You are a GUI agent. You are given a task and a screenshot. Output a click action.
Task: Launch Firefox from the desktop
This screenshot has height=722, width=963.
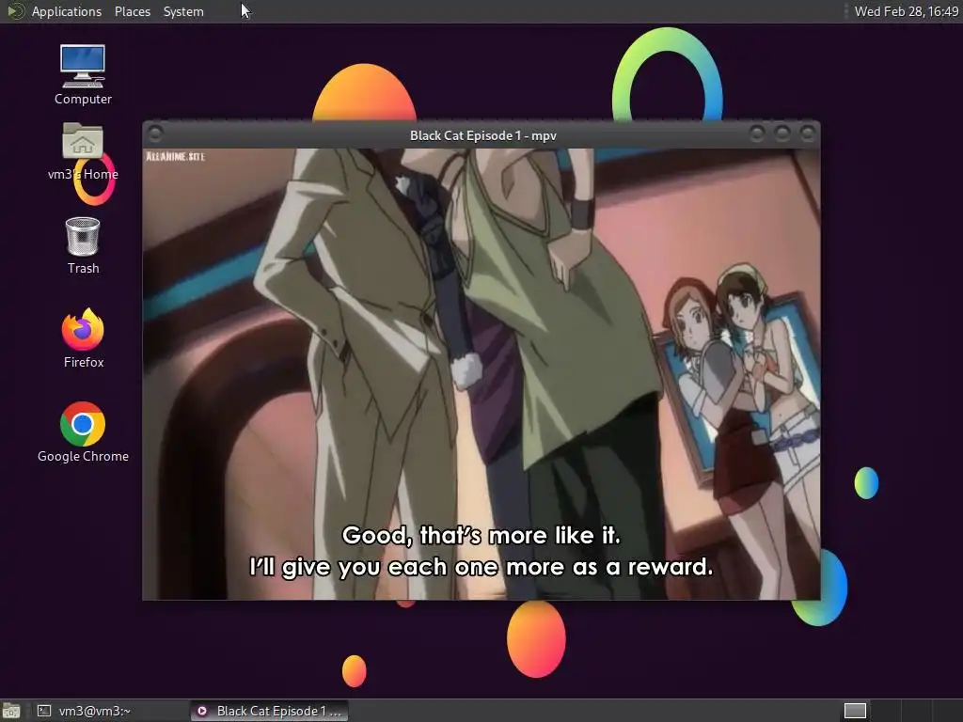click(83, 338)
